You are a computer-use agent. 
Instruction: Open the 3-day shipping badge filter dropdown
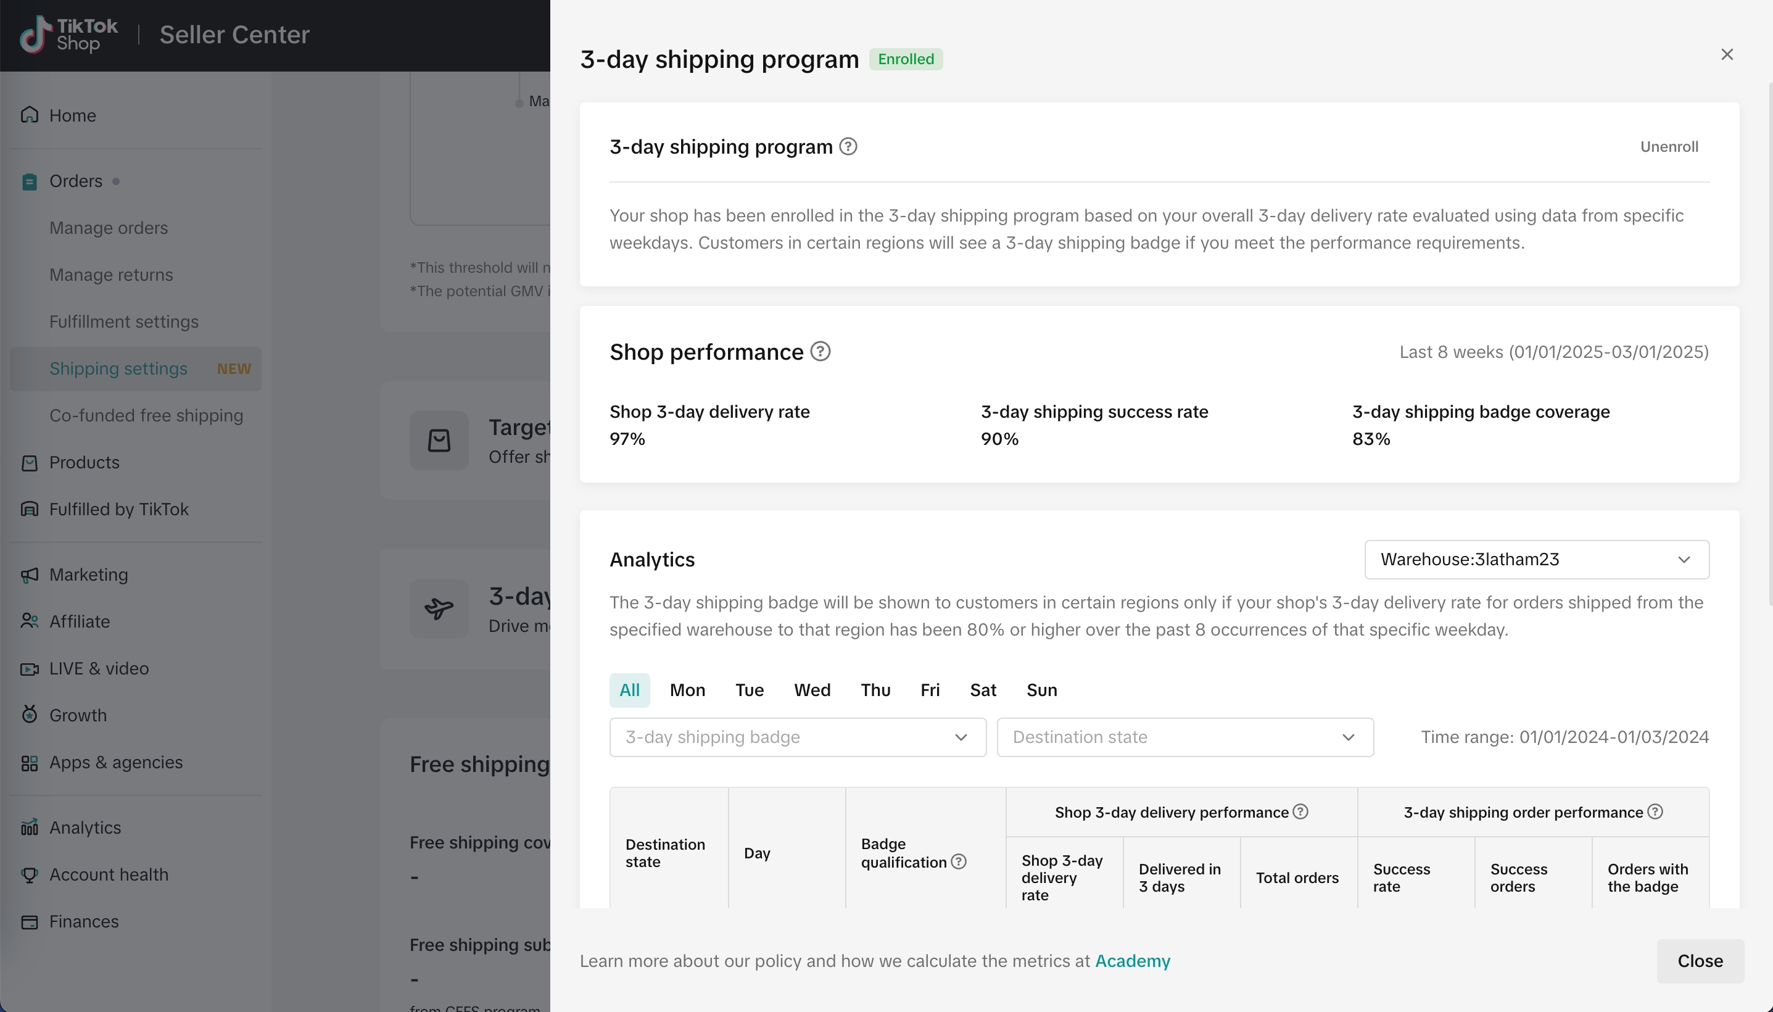click(x=797, y=737)
